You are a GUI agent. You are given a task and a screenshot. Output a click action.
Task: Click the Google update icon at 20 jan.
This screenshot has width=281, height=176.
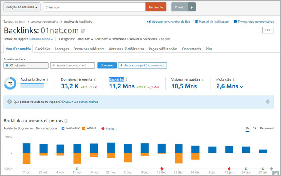coord(246,169)
